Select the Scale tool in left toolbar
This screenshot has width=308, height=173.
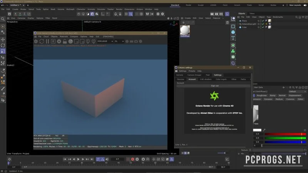click(x=3, y=51)
